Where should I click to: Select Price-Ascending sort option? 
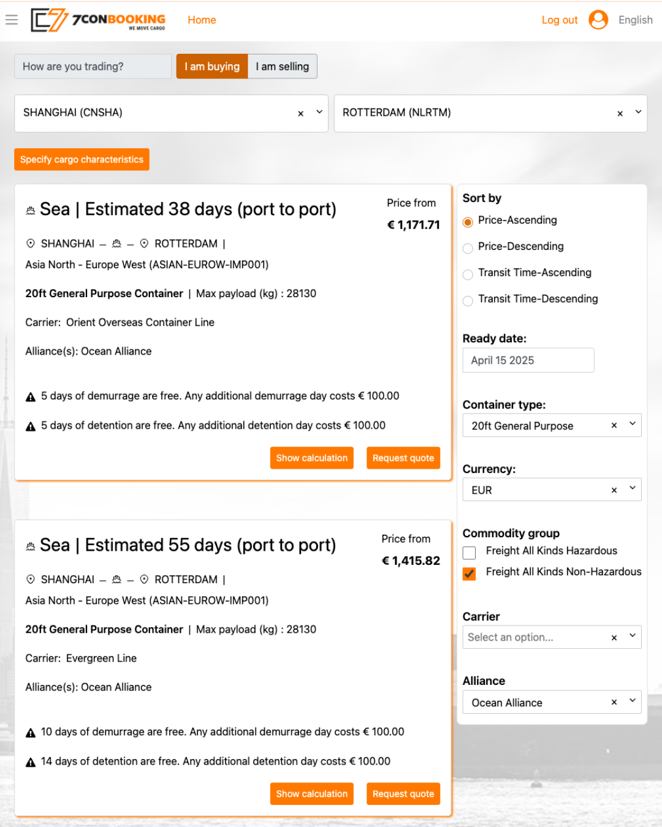point(468,222)
